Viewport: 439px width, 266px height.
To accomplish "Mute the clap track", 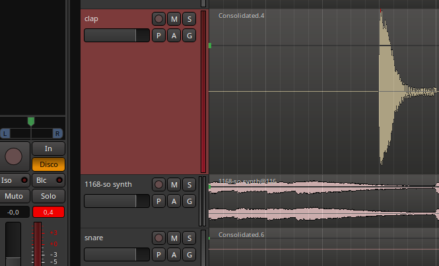I will 174,19.
